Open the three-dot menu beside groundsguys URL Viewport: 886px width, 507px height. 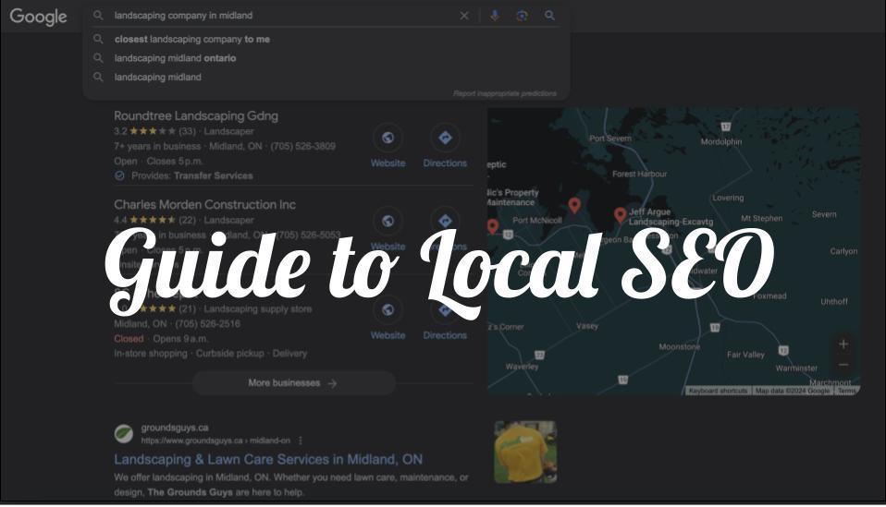(301, 441)
